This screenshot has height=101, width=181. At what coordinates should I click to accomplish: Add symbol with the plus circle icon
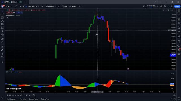tap(16, 6)
